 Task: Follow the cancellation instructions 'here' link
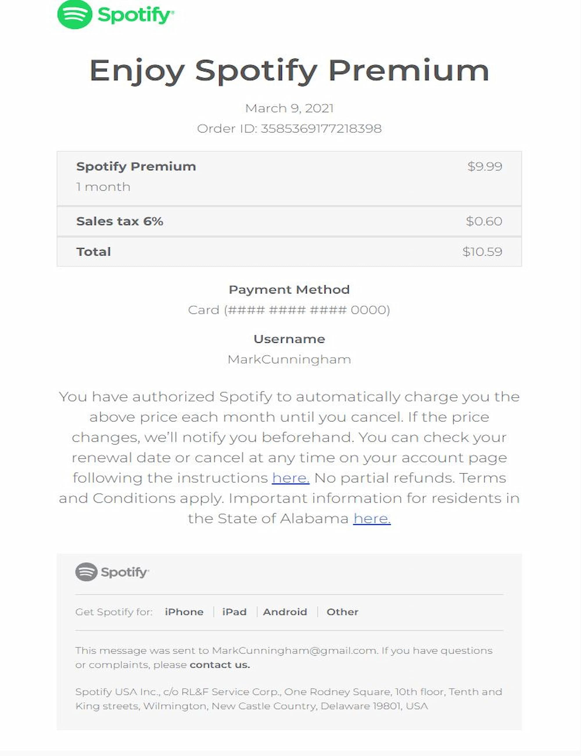[x=290, y=478]
